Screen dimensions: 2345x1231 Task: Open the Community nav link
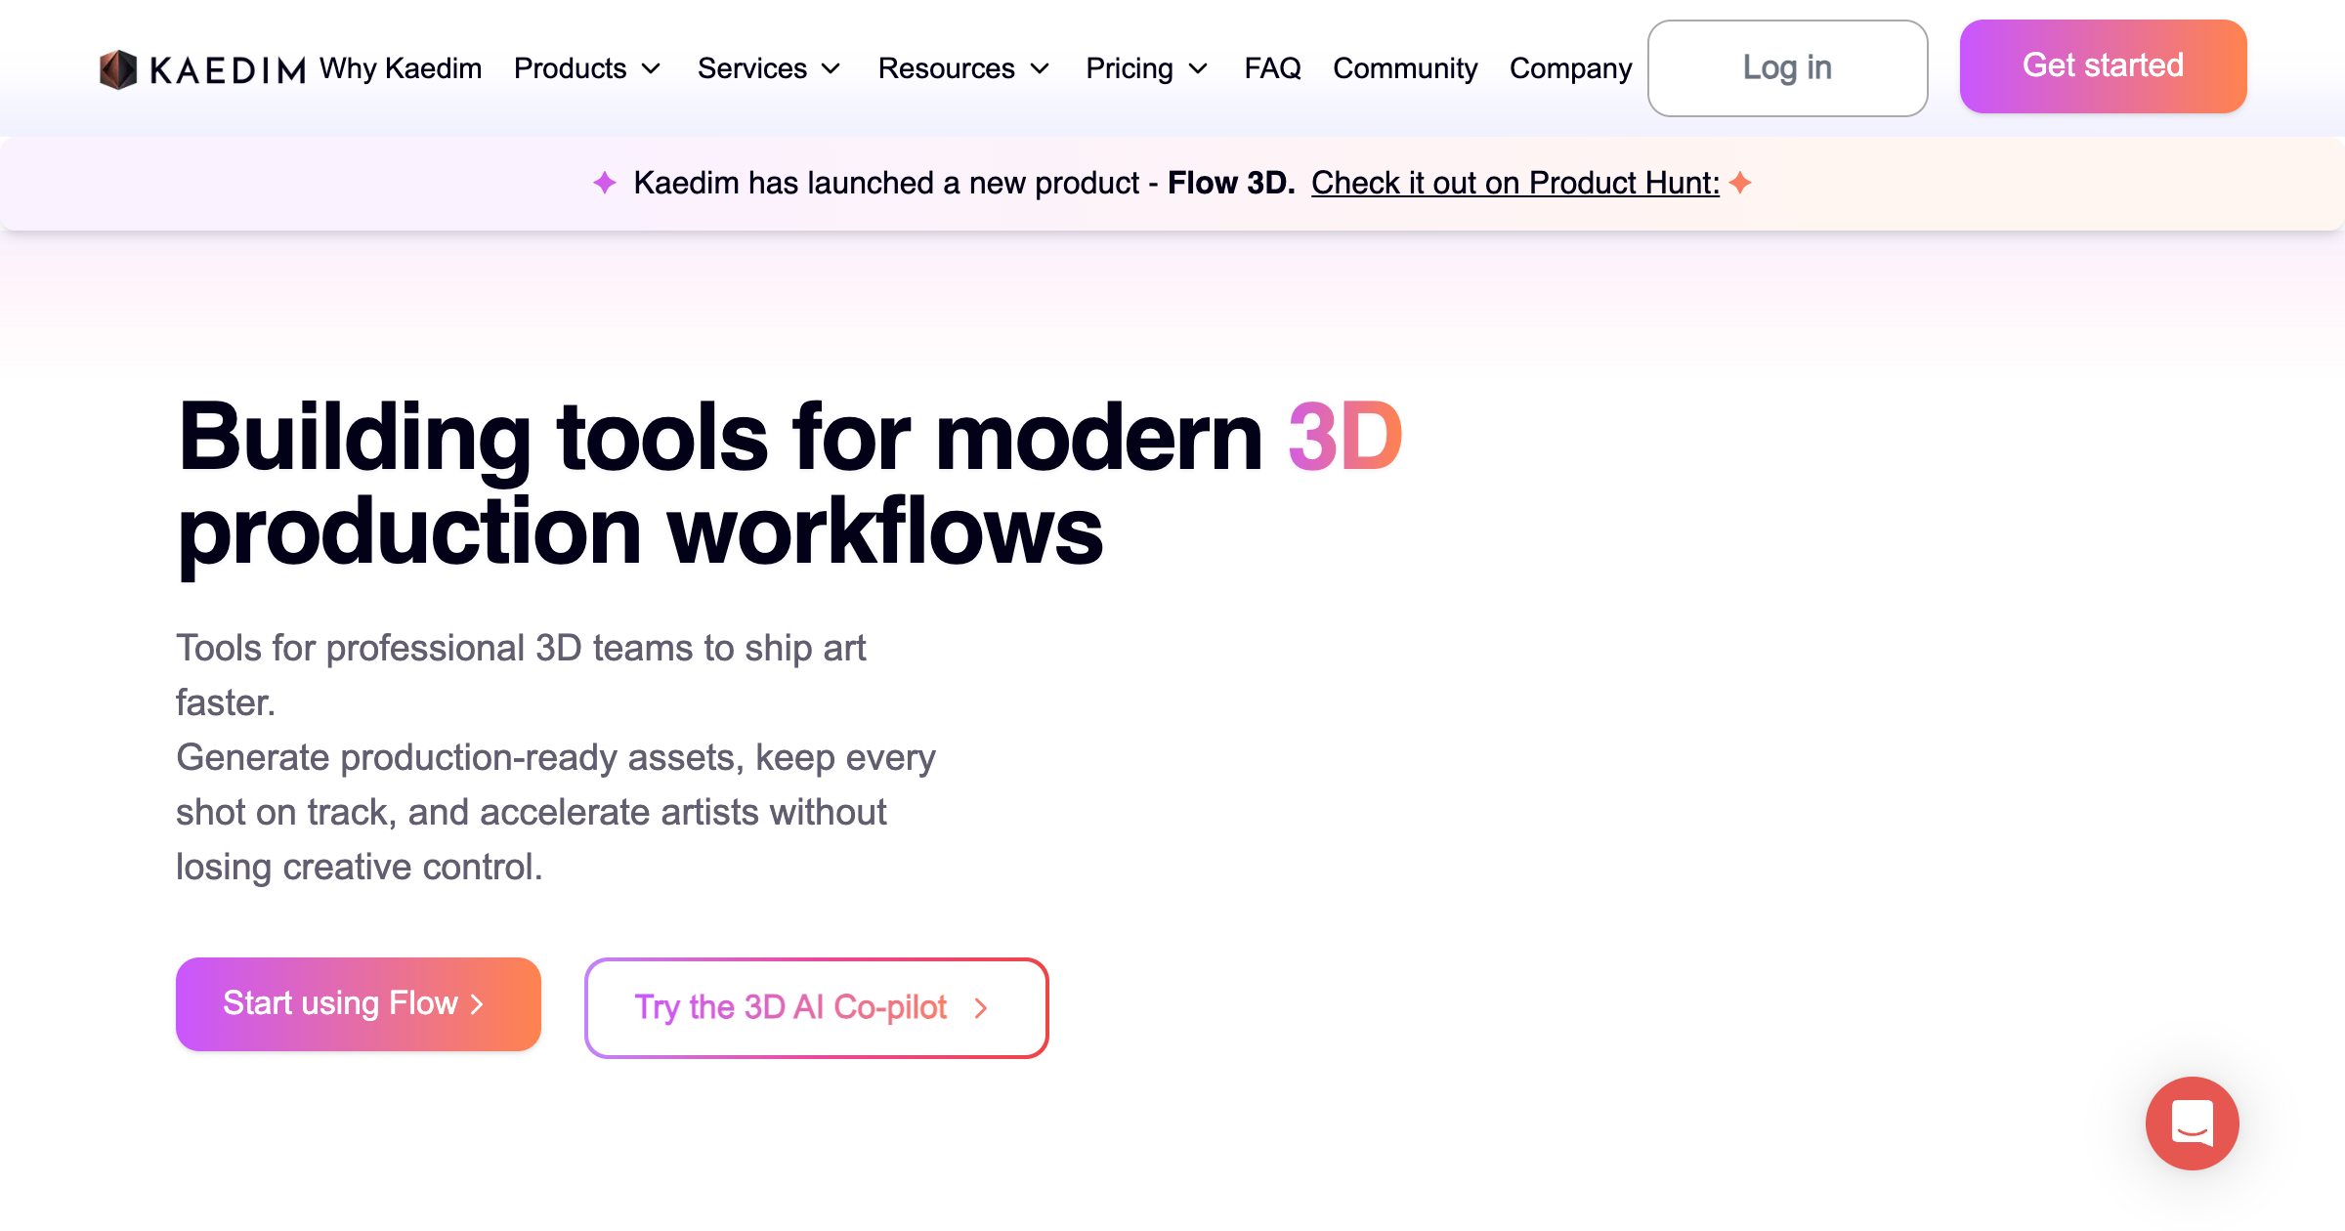click(x=1405, y=68)
